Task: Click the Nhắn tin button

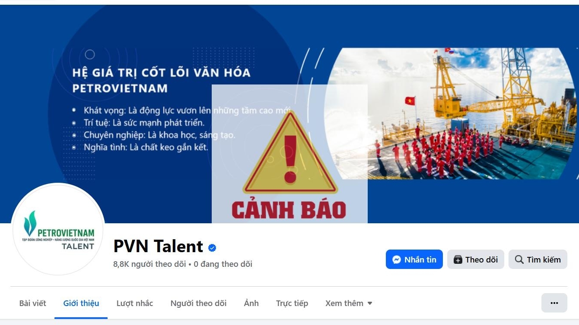Action: [x=414, y=259]
